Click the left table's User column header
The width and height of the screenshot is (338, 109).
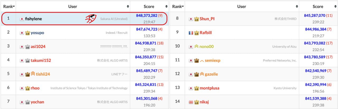pos(73,6)
